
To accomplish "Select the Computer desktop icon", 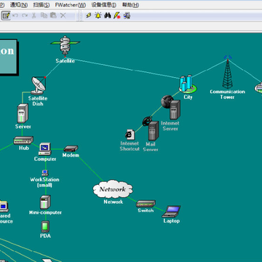I will (45, 149).
